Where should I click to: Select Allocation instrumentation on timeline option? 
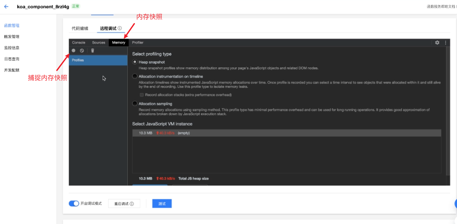[x=135, y=76]
